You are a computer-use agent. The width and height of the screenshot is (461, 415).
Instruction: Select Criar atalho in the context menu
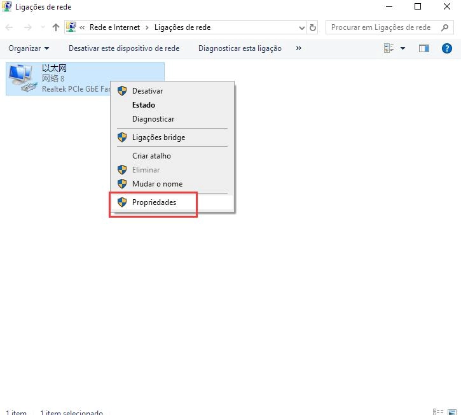(x=172, y=156)
